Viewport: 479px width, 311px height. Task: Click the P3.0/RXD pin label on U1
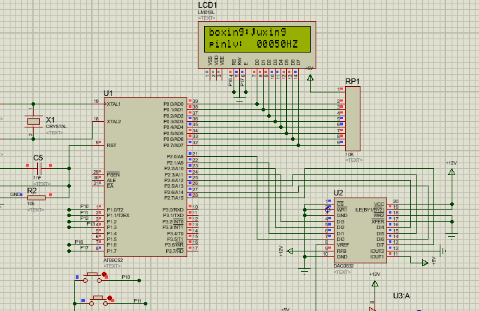pyautogui.click(x=173, y=209)
